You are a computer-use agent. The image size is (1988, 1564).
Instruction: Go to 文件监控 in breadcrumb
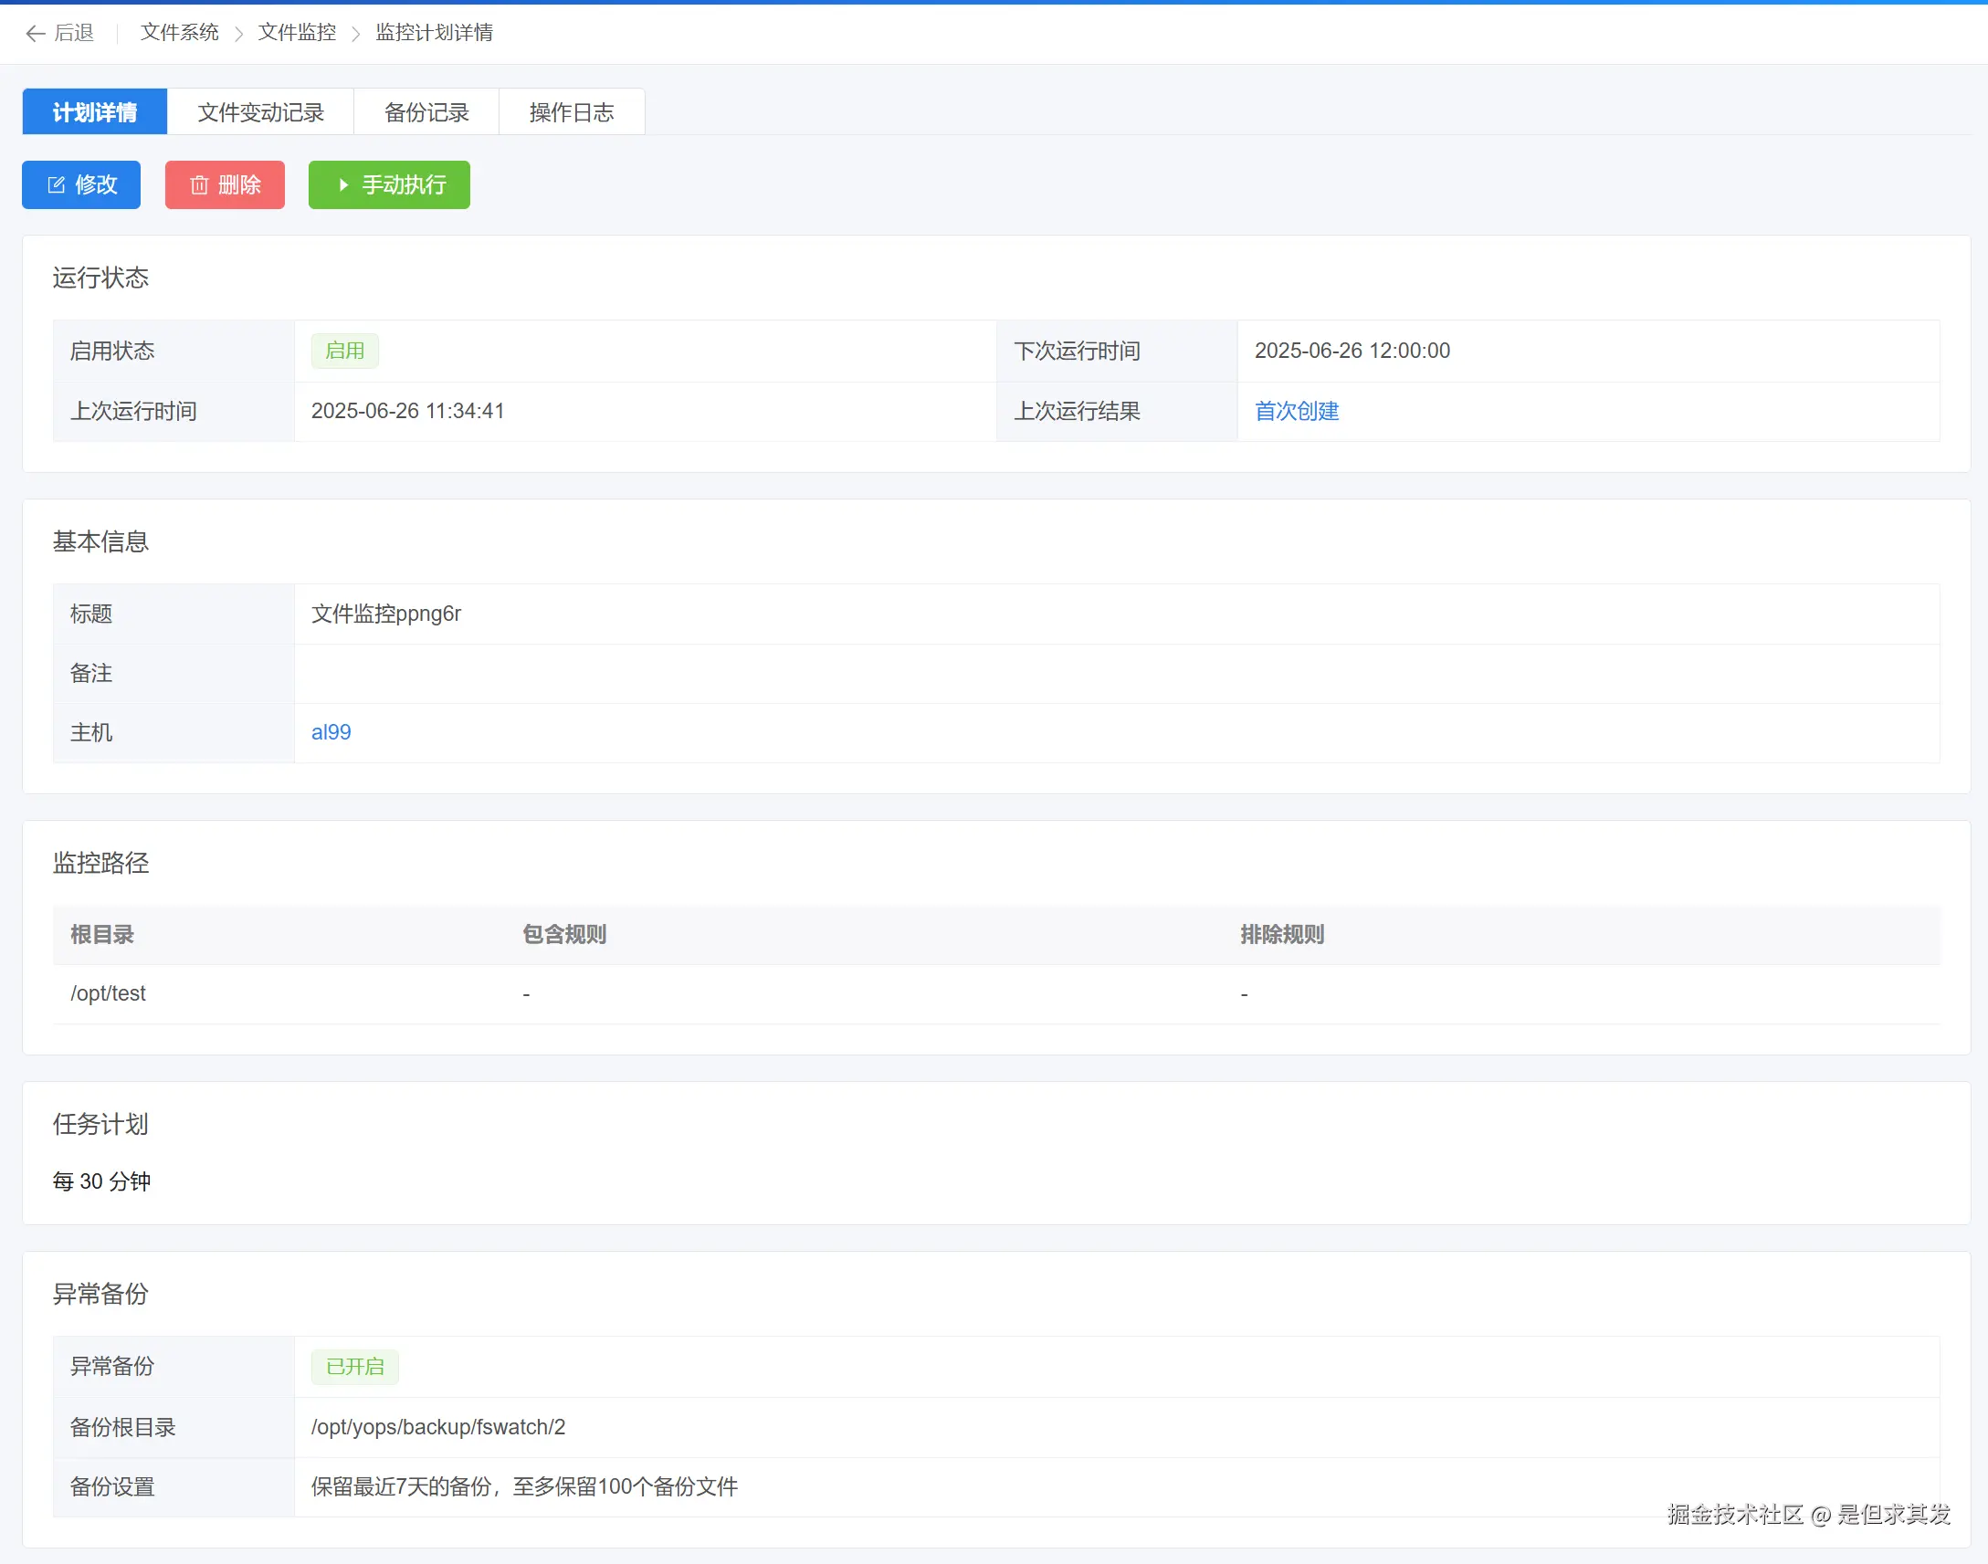[x=297, y=33]
